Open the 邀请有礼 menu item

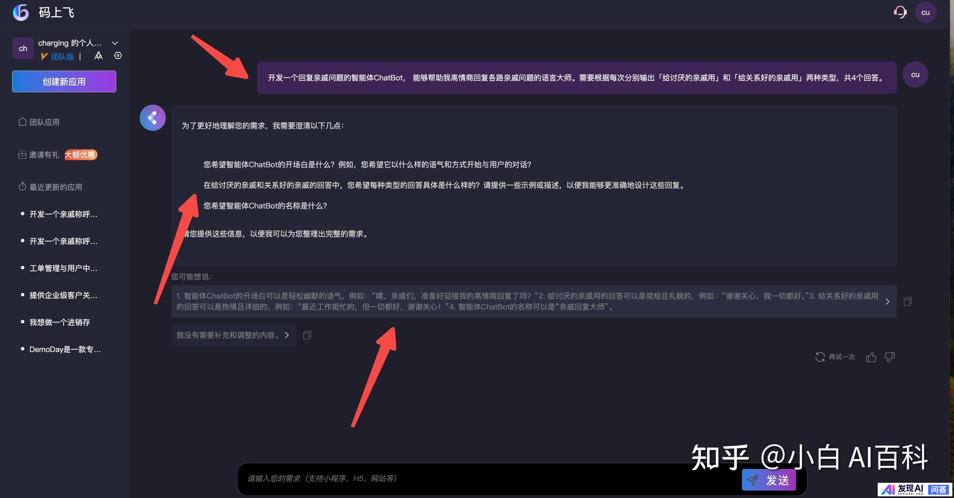coord(44,155)
